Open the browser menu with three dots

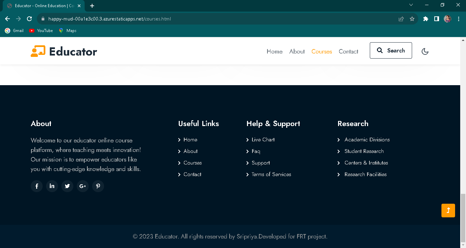tap(458, 19)
